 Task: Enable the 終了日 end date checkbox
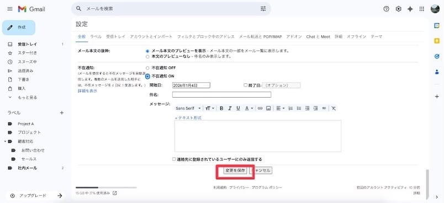246,85
